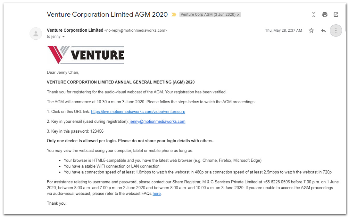Star this email from Venture Corporation
Screen dimensions: 357x220
point(311,30)
